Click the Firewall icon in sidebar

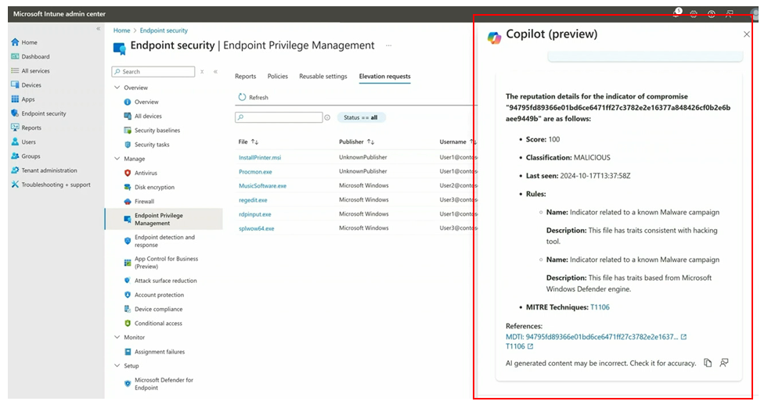click(x=128, y=202)
